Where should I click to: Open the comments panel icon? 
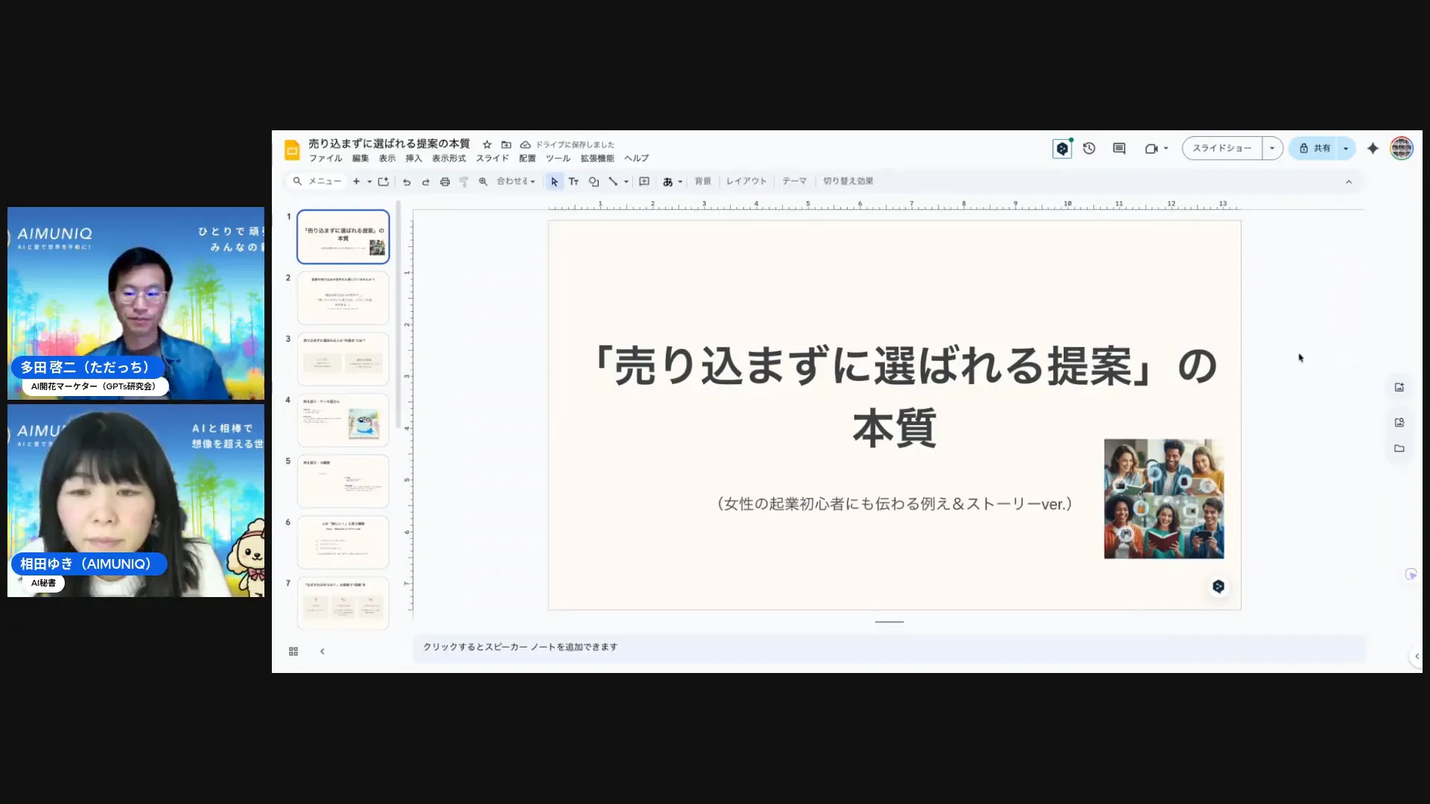[x=1118, y=148]
